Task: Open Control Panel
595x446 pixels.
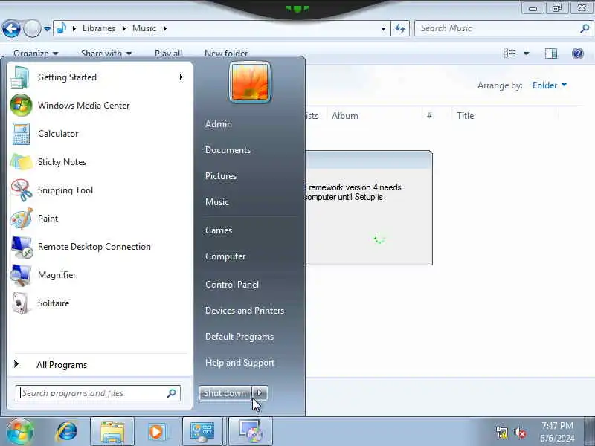Action: [x=232, y=285]
